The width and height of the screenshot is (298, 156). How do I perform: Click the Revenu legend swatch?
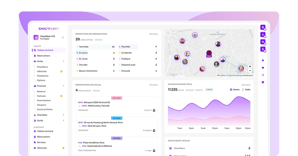(231, 90)
